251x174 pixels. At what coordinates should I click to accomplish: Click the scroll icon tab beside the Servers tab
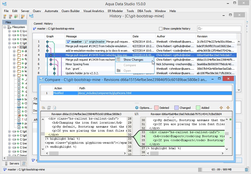click(x=24, y=163)
